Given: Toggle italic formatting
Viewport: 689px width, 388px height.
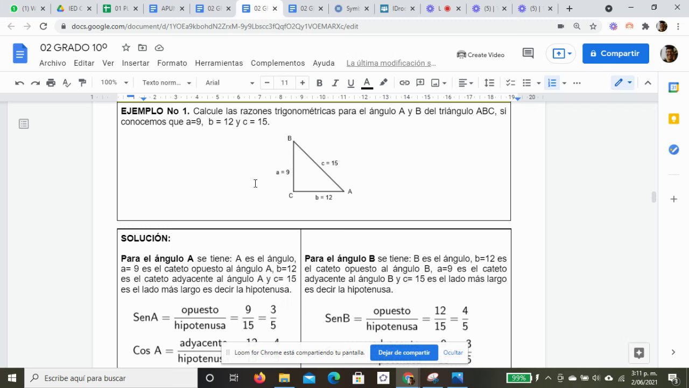Looking at the screenshot, I should point(335,82).
